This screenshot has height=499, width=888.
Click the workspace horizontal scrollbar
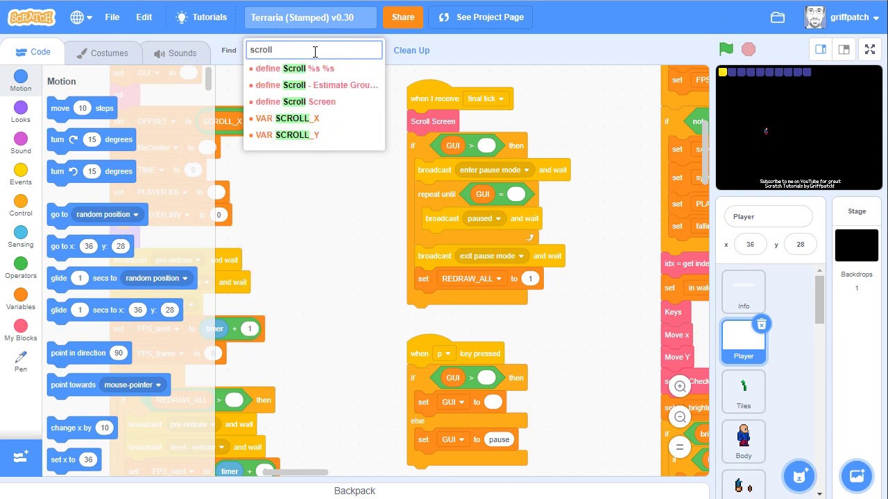pyautogui.click(x=295, y=473)
